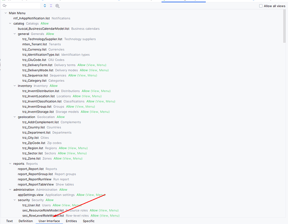The image size is (288, 224).
Task: Select trz_City.list item
Action: (31, 138)
